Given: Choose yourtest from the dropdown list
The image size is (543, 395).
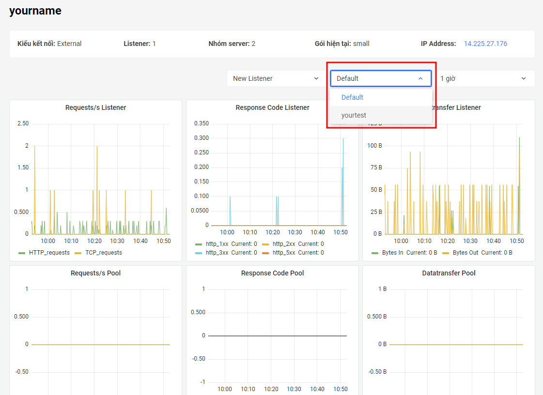Looking at the screenshot, I should [381, 115].
